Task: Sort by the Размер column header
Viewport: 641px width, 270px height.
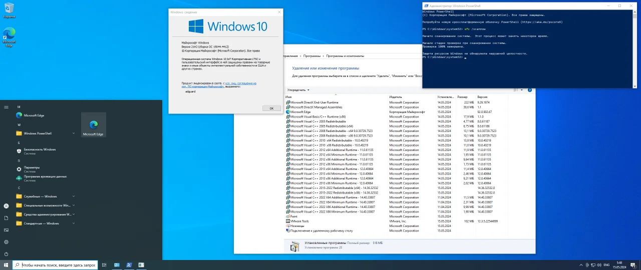Action: tap(466, 96)
